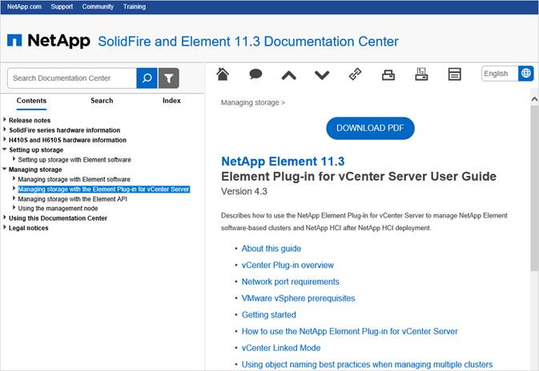Go to next topic with down chevron
The image size is (539, 371).
pyautogui.click(x=322, y=75)
